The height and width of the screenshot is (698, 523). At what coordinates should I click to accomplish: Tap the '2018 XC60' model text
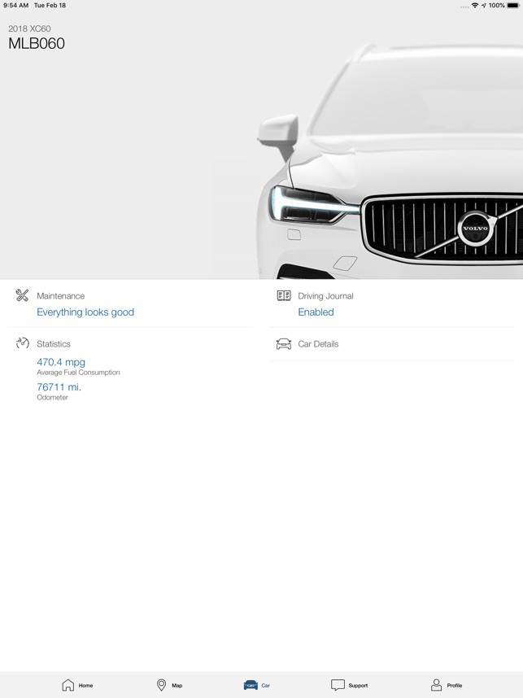29,28
